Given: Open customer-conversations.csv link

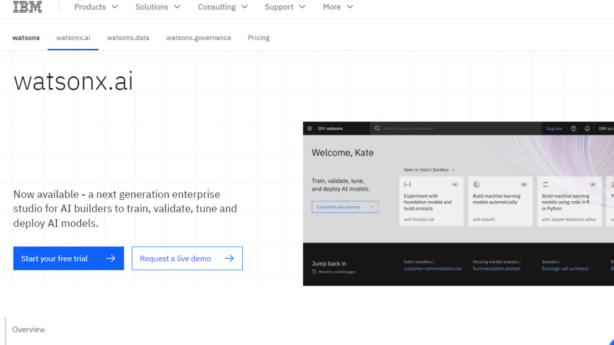Looking at the screenshot, I should 433,269.
